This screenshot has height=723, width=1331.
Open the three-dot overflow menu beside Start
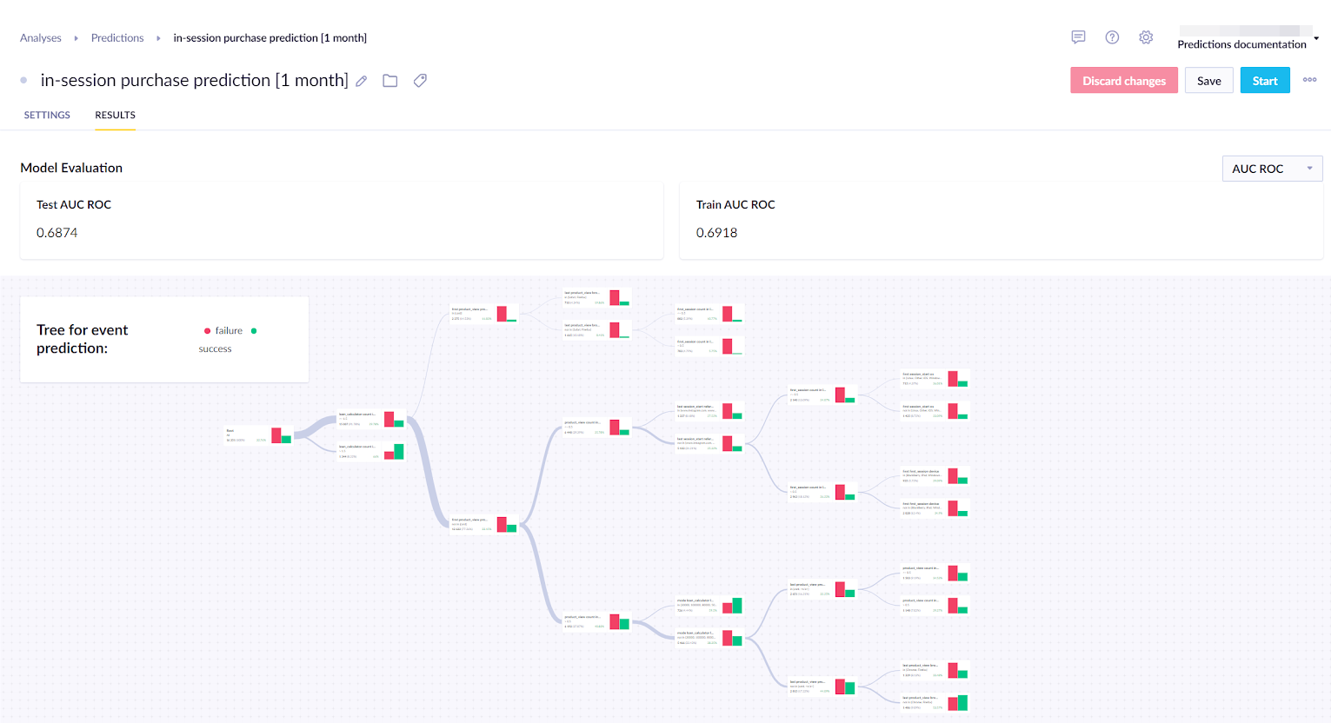click(x=1309, y=79)
